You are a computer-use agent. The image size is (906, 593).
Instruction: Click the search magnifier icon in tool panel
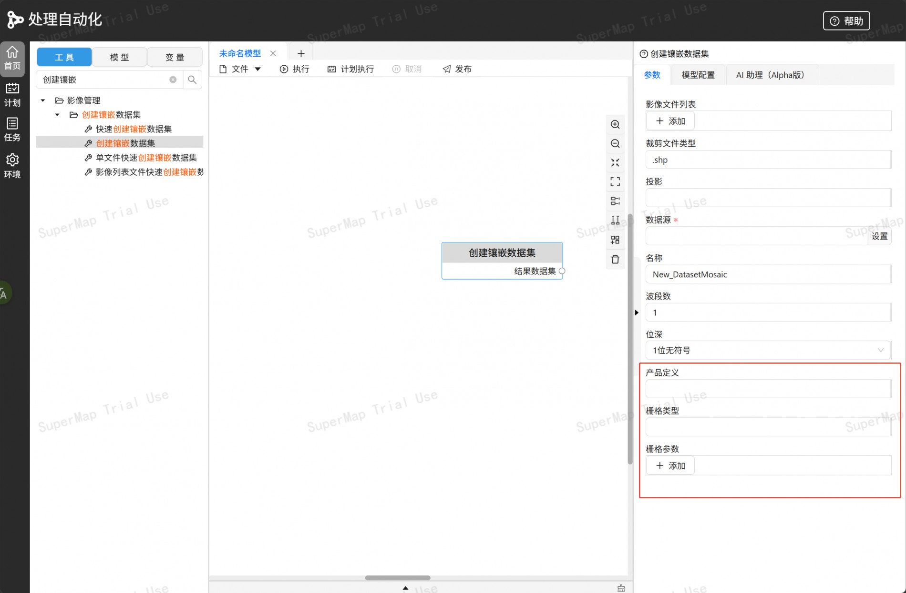coord(192,80)
